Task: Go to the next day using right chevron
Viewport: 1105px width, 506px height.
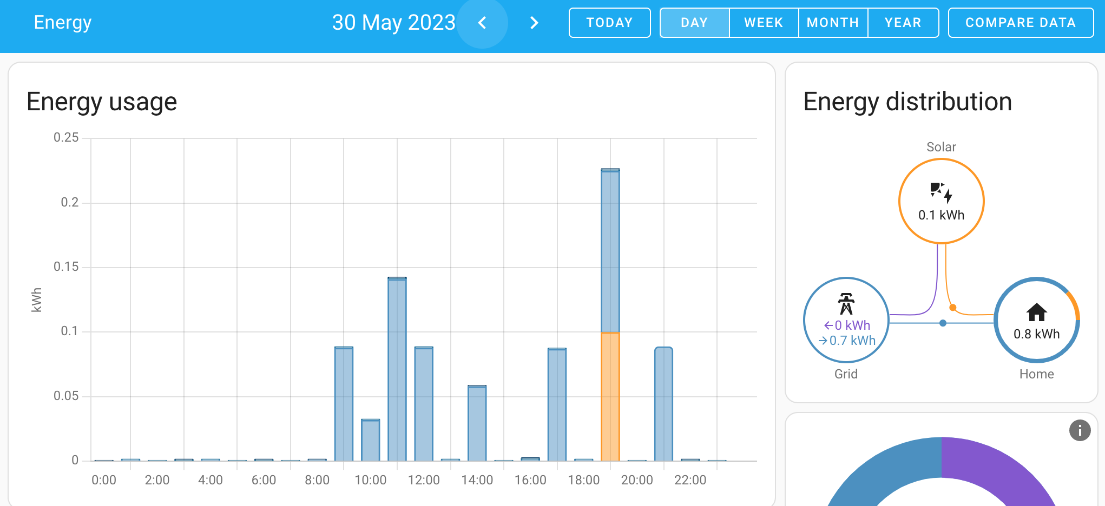Action: coord(534,23)
